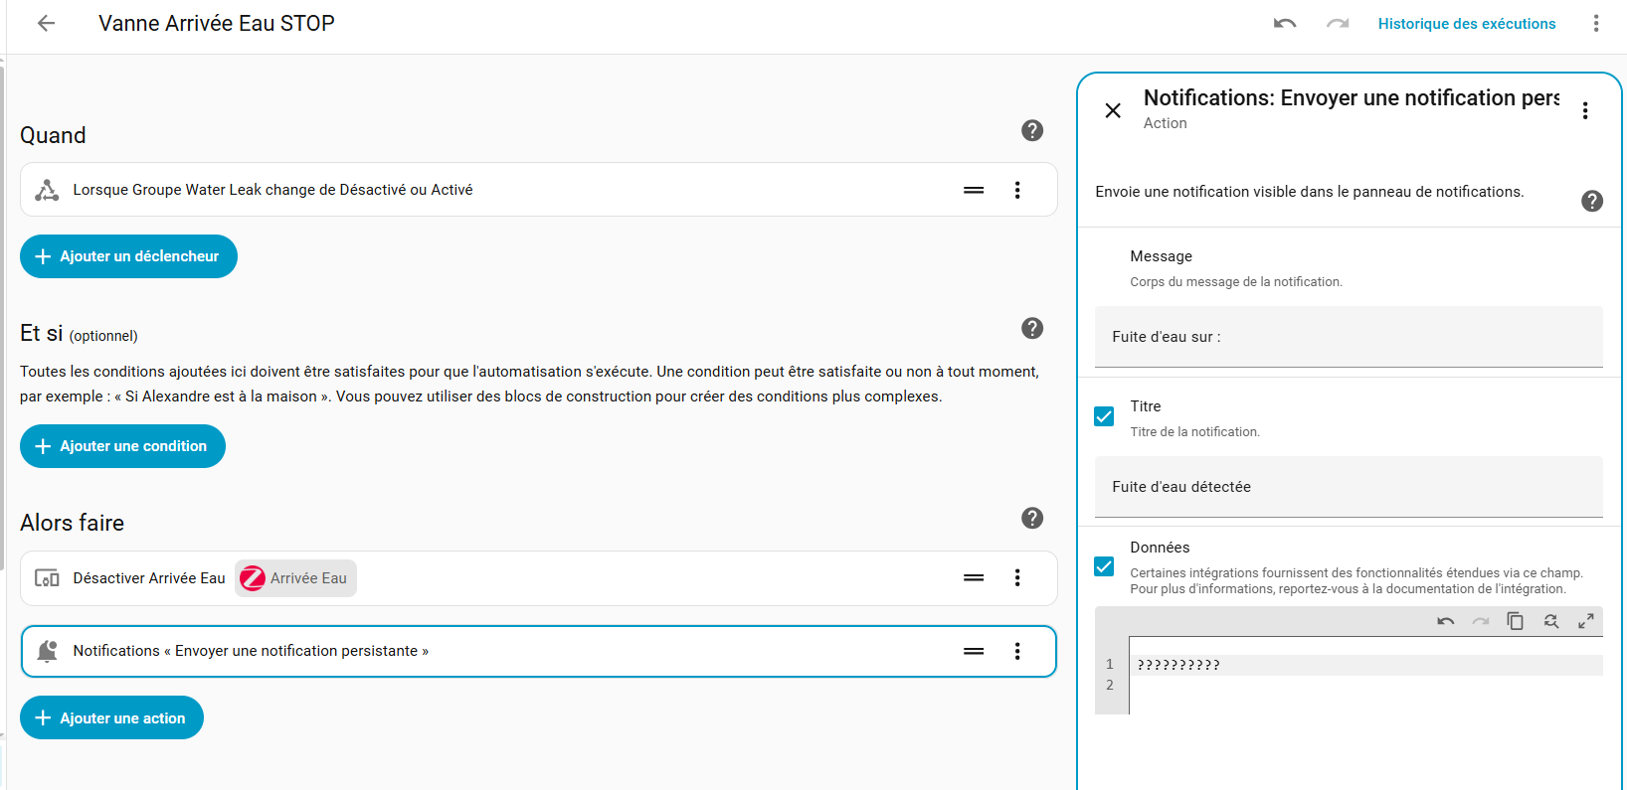Go back using the arrow icon
Screen dimensions: 1627x790
(x=46, y=24)
